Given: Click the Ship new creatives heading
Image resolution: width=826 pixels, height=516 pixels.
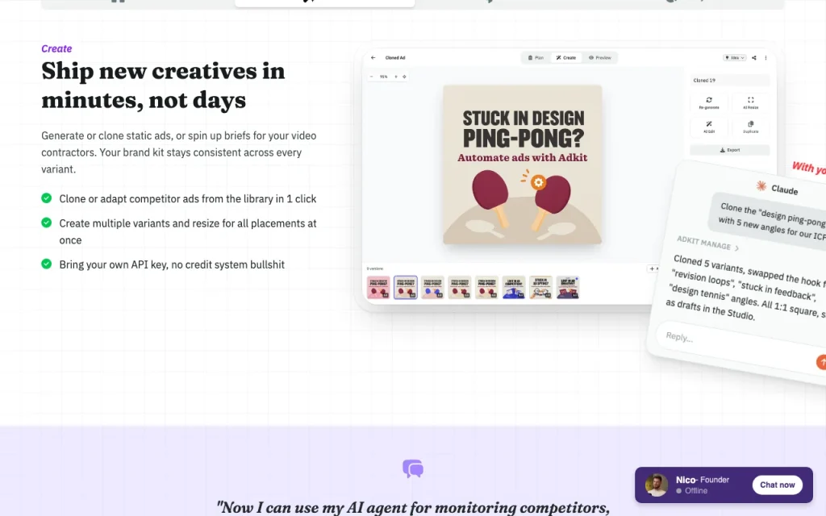Looking at the screenshot, I should (x=163, y=85).
